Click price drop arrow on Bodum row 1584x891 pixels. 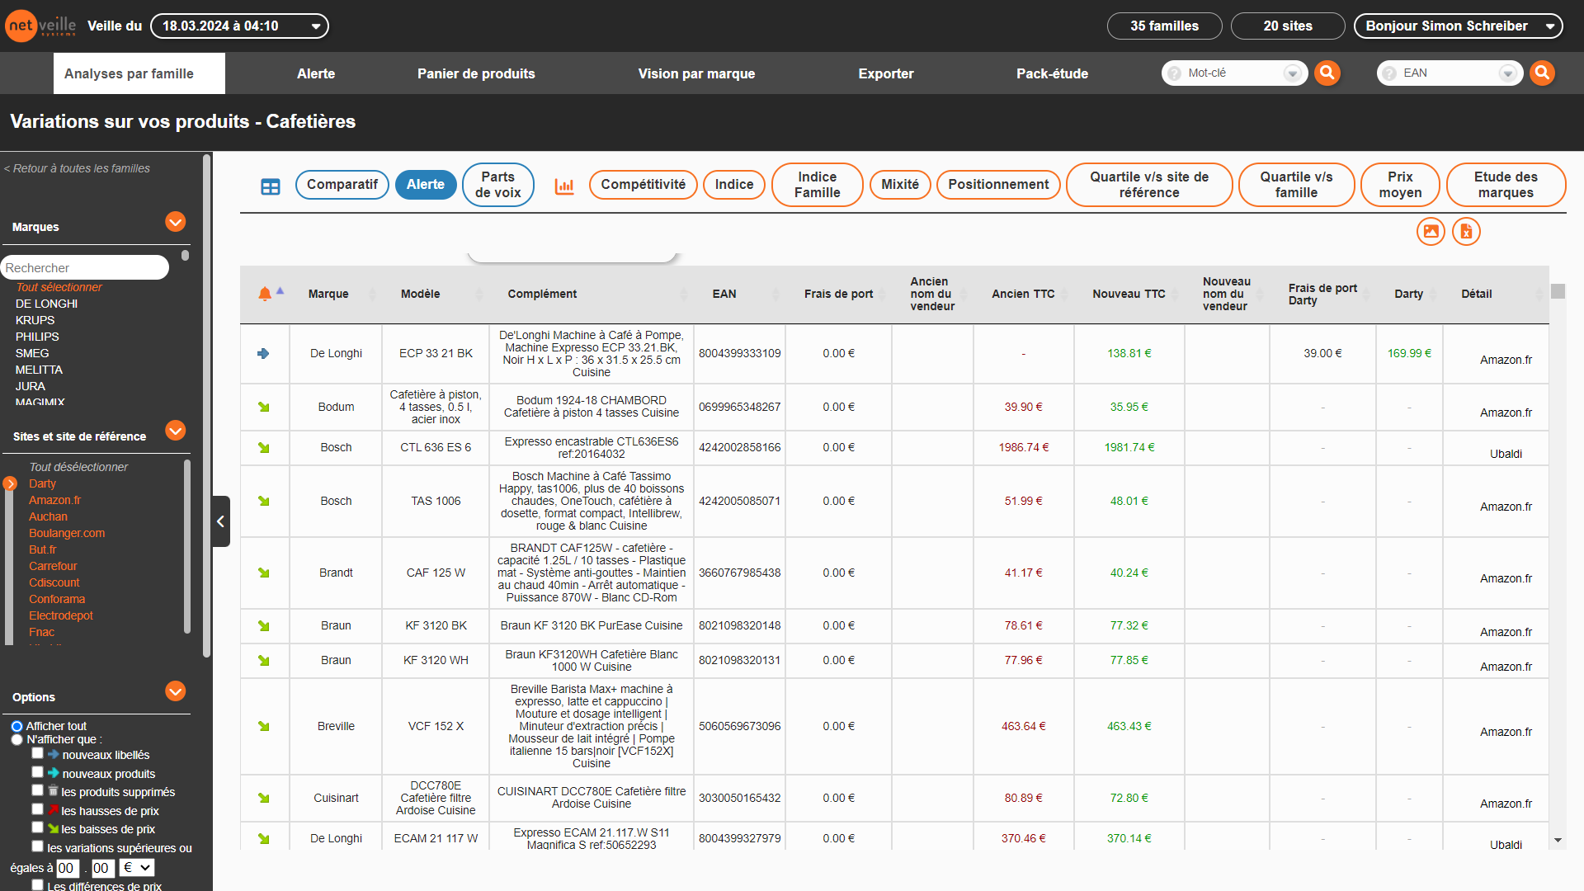(264, 407)
